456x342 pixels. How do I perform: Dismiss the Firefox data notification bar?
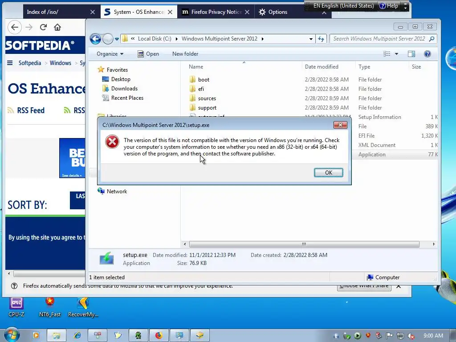[399, 286]
